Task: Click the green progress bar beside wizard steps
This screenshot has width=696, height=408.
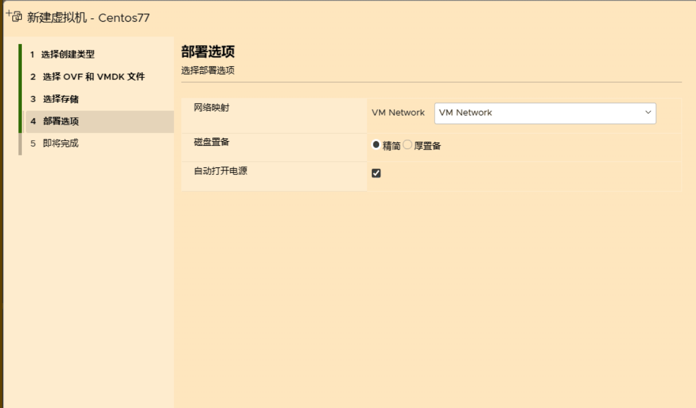Action: point(19,86)
